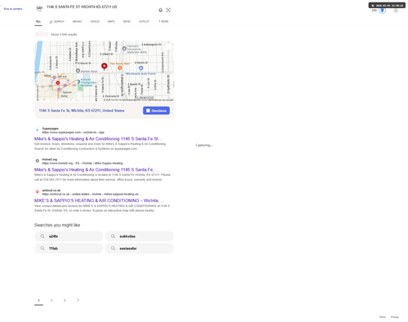The height and width of the screenshot is (322, 408).
Task: Open MIKE'S & SAPPIO'S HEATING unilocal result
Action: click(x=100, y=201)
